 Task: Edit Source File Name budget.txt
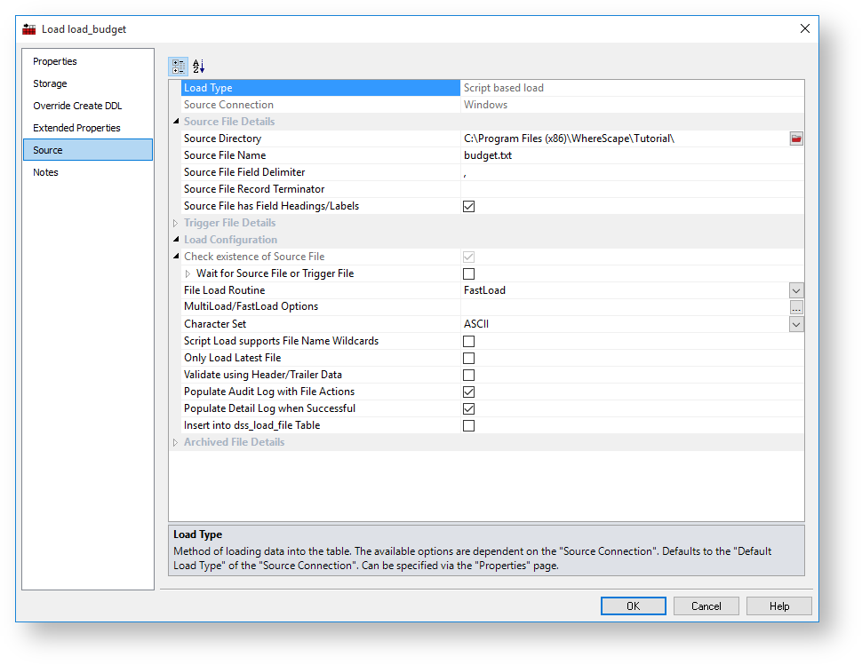click(x=632, y=155)
